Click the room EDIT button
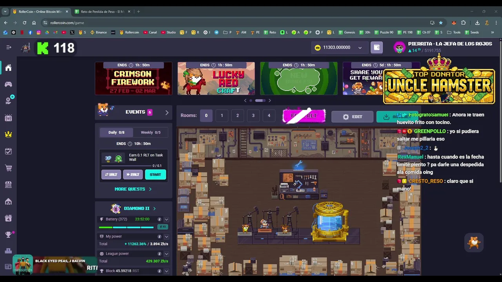 tap(352, 117)
